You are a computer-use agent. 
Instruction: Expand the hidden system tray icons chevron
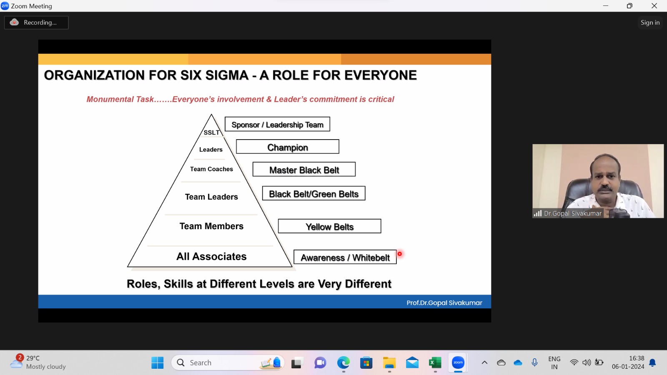(x=484, y=362)
